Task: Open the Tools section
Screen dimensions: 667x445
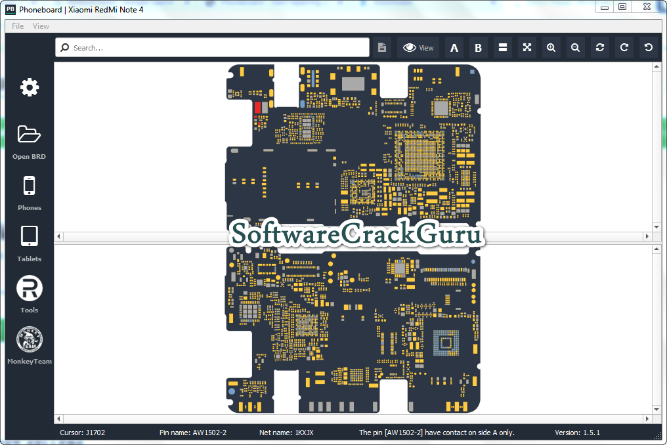Action: click(x=30, y=288)
